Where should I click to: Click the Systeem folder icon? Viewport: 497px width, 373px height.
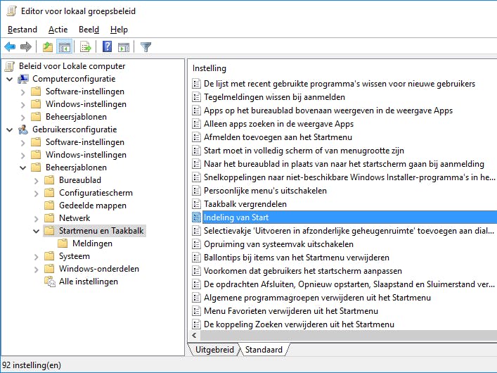tap(49, 256)
